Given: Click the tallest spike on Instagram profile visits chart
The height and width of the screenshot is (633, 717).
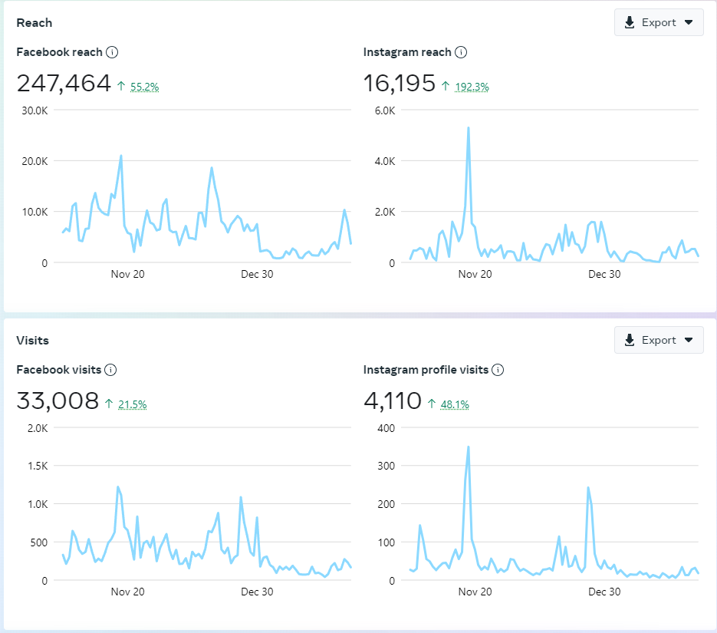Looking at the screenshot, I should coord(468,447).
